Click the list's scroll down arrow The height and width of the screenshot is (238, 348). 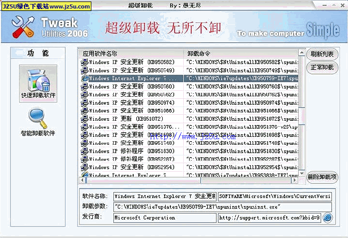(x=302, y=174)
